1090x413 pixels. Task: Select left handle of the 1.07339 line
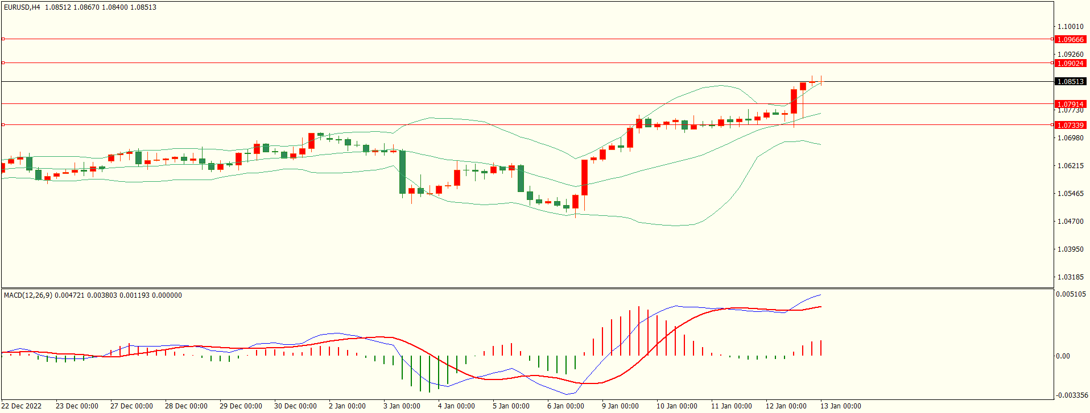[x=3, y=124]
